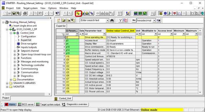The height and width of the screenshot is (112, 205).
Task: Expand the Setpoint channel tree node
Action: (x=15, y=51)
